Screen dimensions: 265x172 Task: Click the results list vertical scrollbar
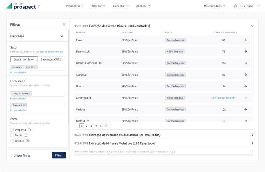(253, 62)
